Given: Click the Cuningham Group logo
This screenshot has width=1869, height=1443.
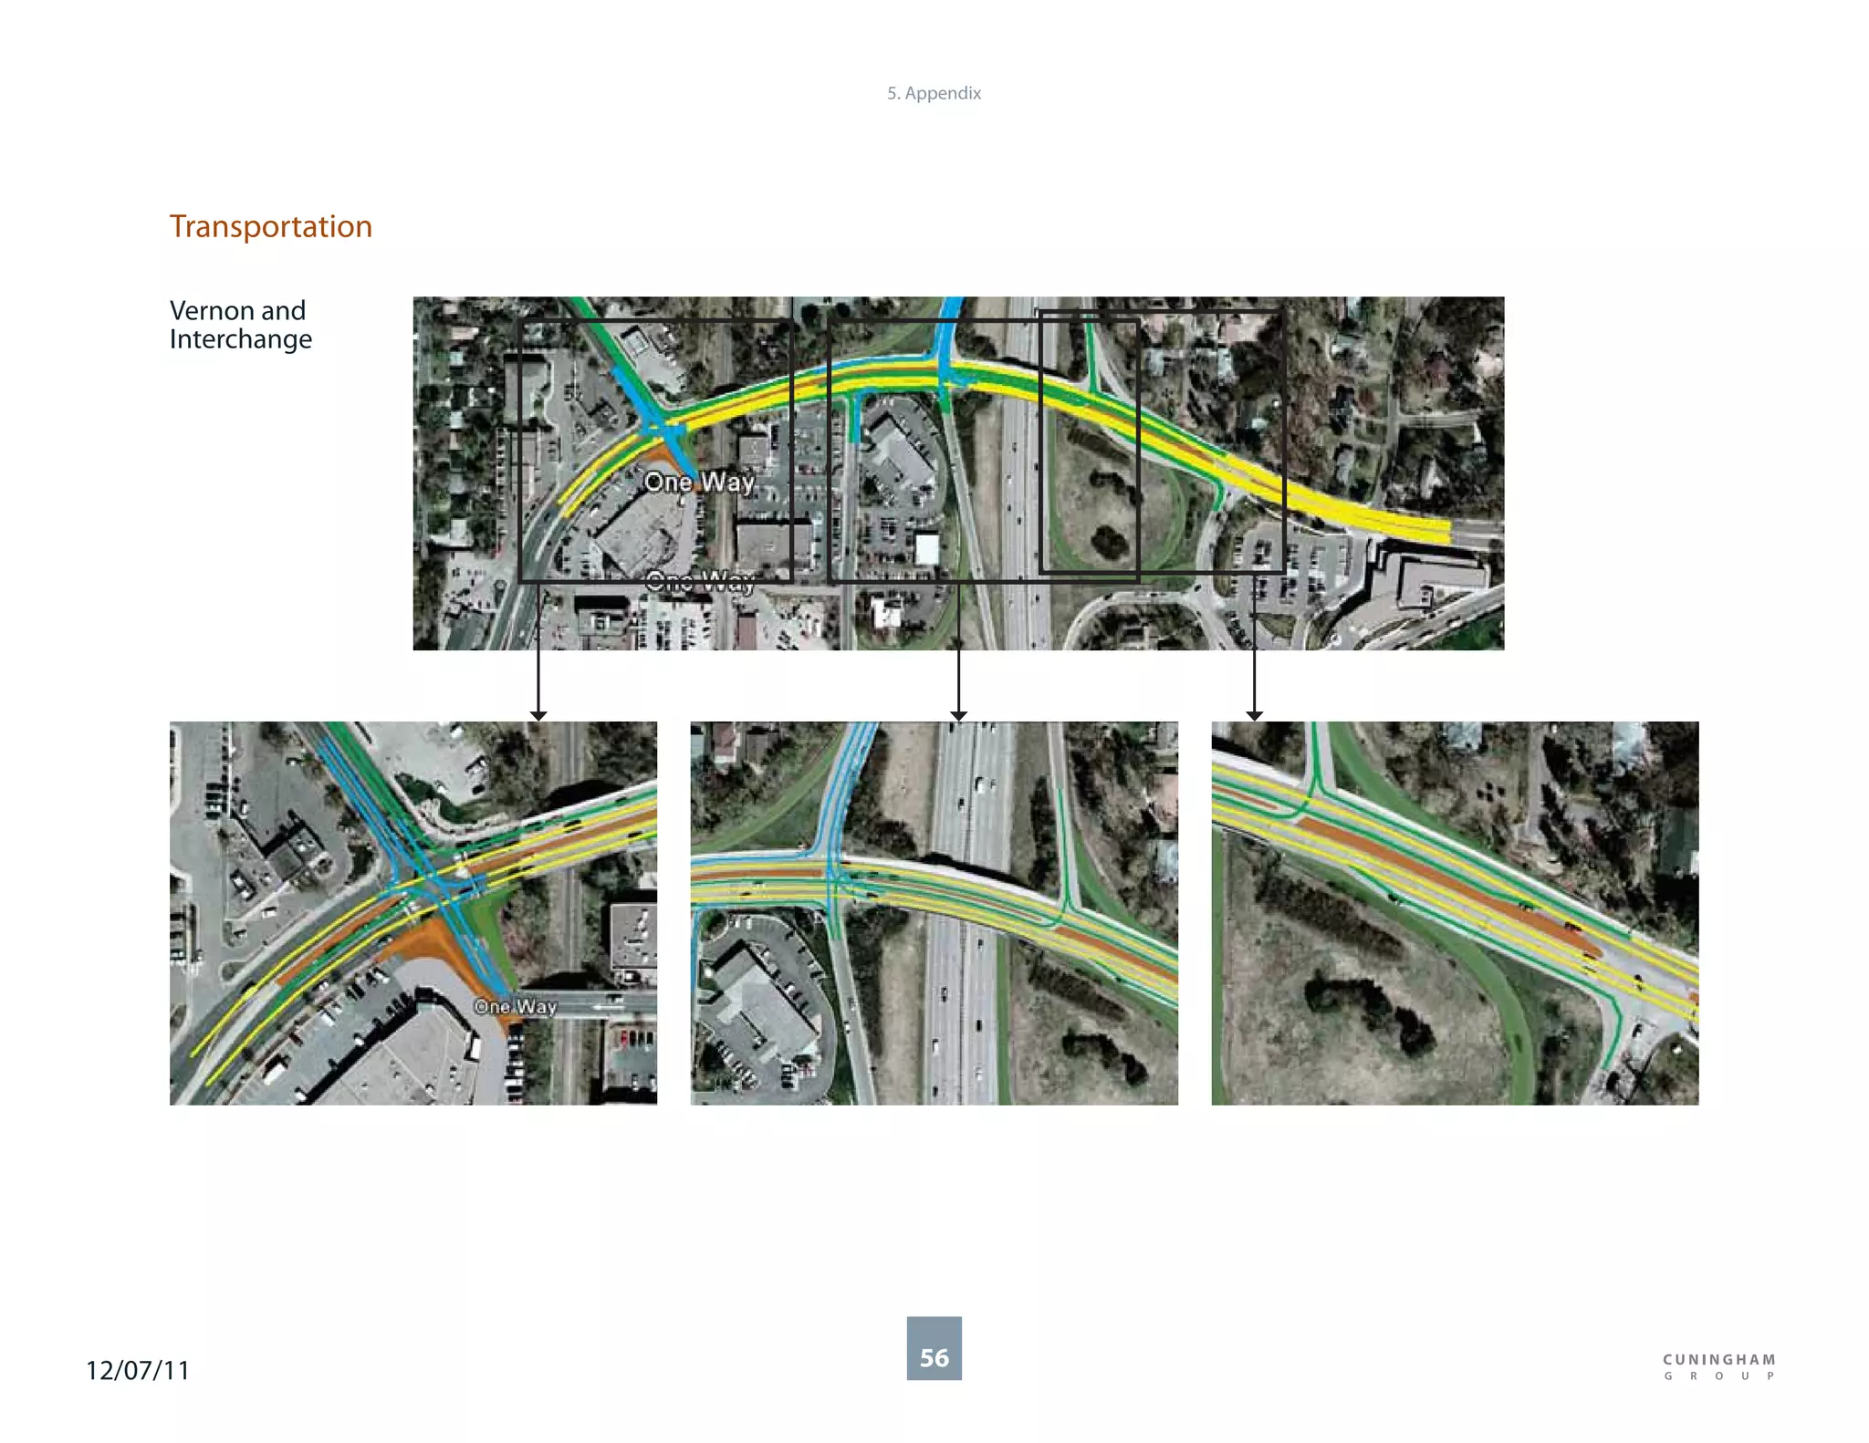Looking at the screenshot, I should pos(1719,1366).
